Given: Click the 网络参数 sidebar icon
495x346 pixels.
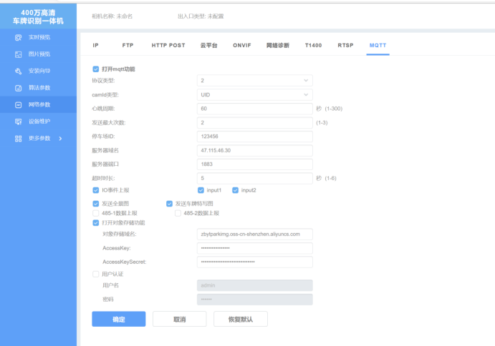Looking at the screenshot, I should (x=19, y=104).
